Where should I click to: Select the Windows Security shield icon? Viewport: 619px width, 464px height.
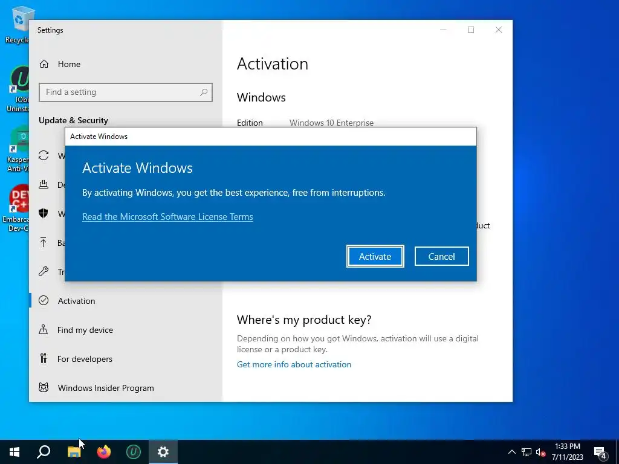tap(44, 213)
